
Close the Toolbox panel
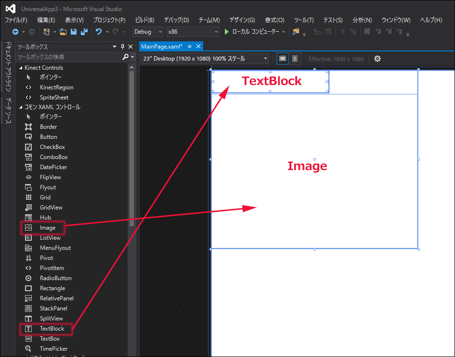[130, 47]
